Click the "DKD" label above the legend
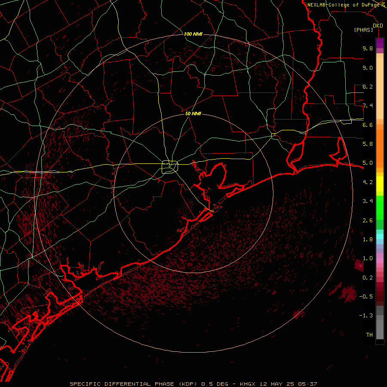The height and width of the screenshot is (387, 387). (x=378, y=26)
